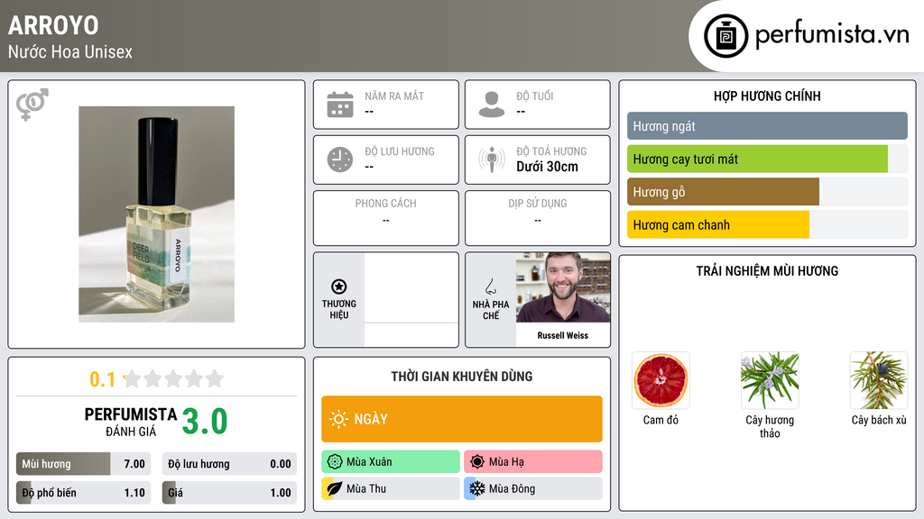Open Russell Weiss perfumer photo
Screen dimensions: 924x519
(563, 287)
